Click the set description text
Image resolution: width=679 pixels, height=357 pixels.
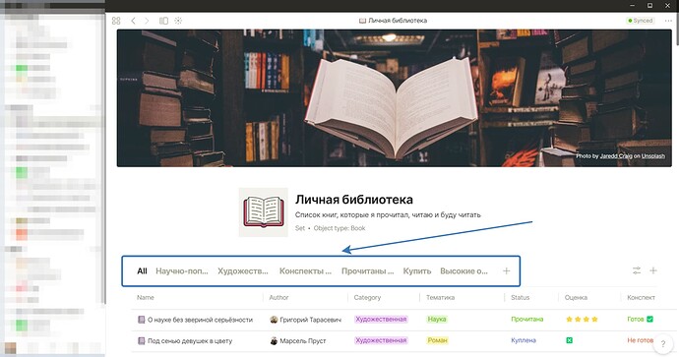click(x=388, y=214)
